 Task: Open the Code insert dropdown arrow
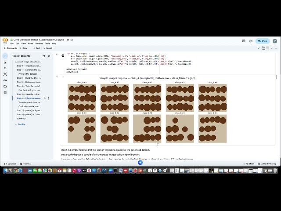point(30,48)
